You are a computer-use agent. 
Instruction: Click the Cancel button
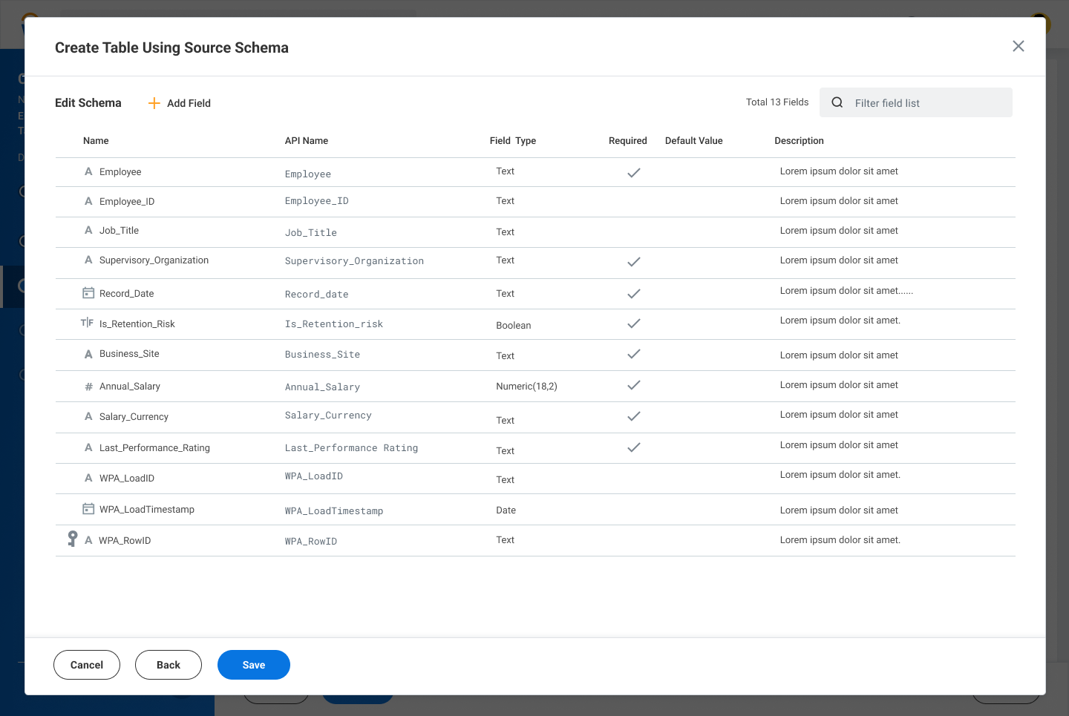(87, 665)
